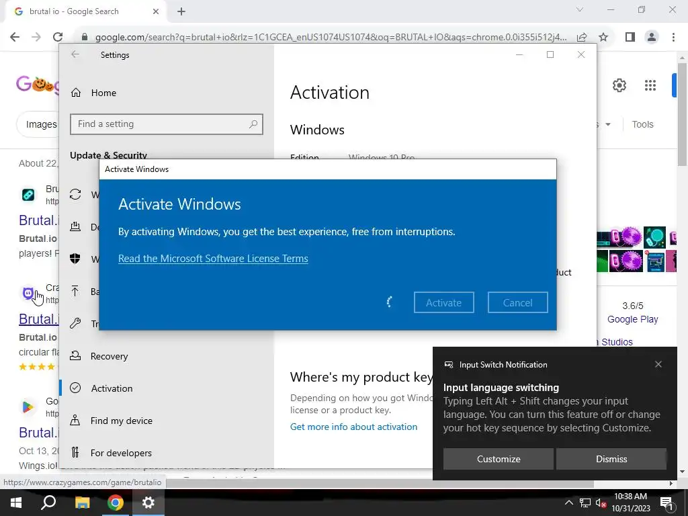688x516 pixels.
Task: Click the Recovery icon in sidebar
Action: [x=75, y=356]
